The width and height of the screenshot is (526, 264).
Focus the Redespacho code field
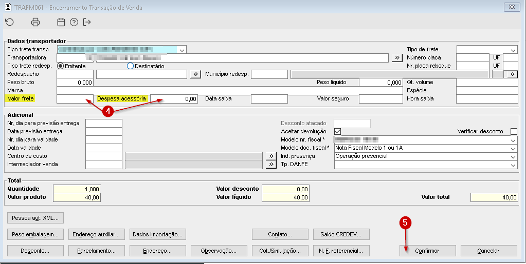point(75,74)
